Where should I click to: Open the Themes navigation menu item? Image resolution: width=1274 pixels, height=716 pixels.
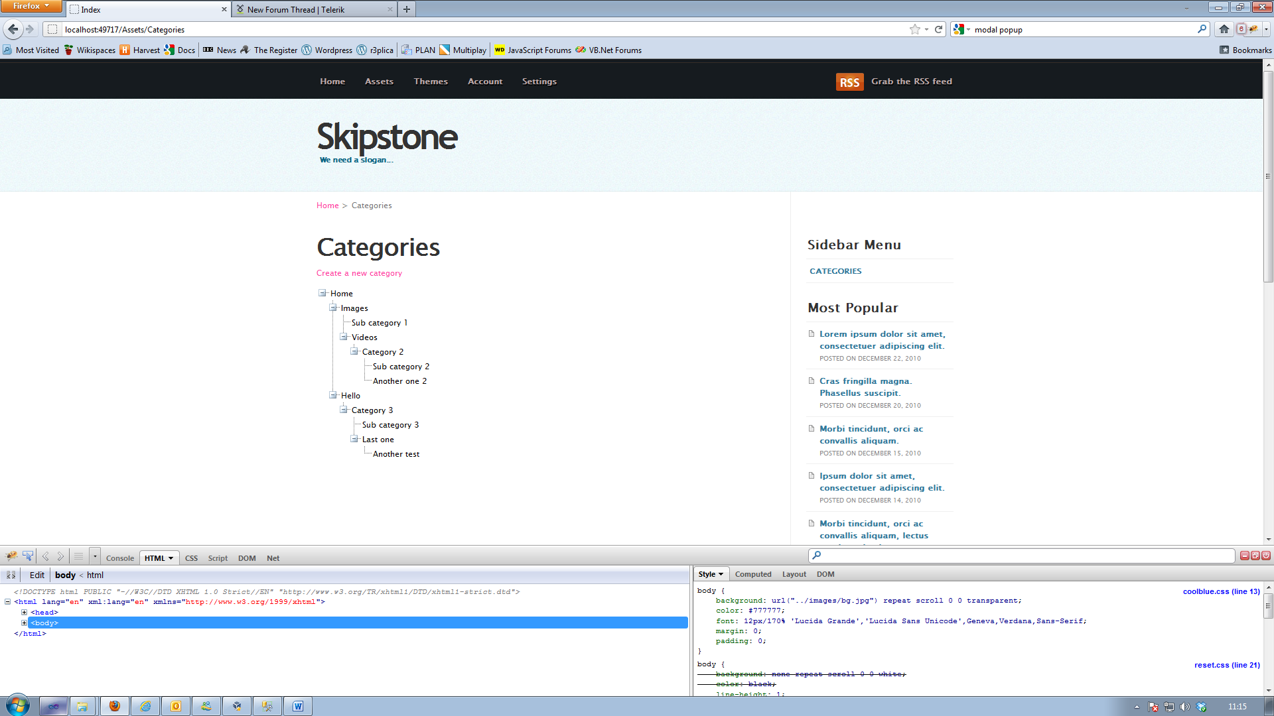click(x=431, y=82)
